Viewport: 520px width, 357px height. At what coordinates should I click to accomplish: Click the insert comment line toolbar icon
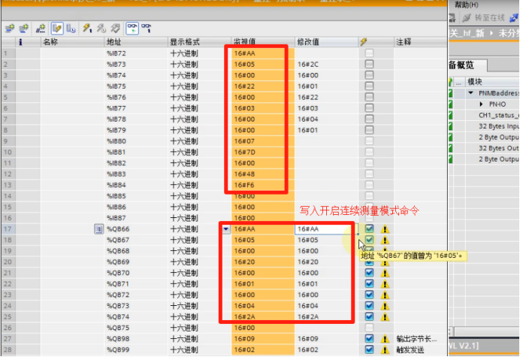coord(41,29)
